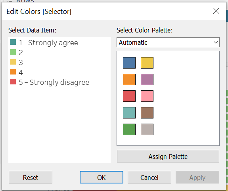This screenshot has width=228, height=191.
Task: Click the Apply button
Action: 197,177
